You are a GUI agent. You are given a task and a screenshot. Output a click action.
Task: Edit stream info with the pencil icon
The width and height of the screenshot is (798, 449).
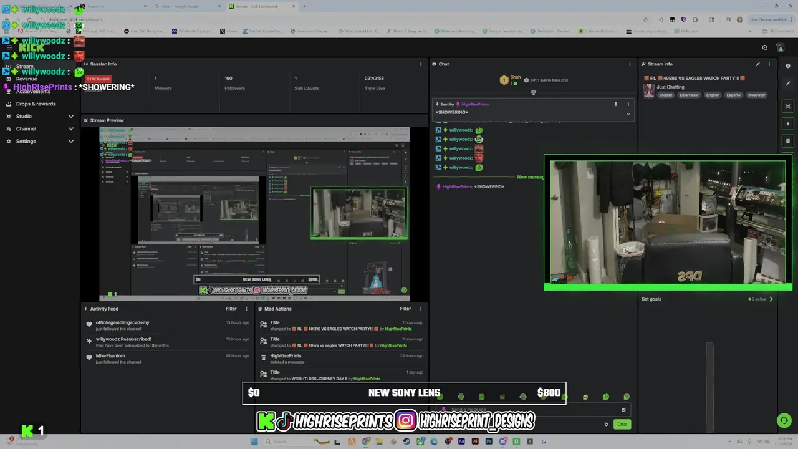[758, 64]
